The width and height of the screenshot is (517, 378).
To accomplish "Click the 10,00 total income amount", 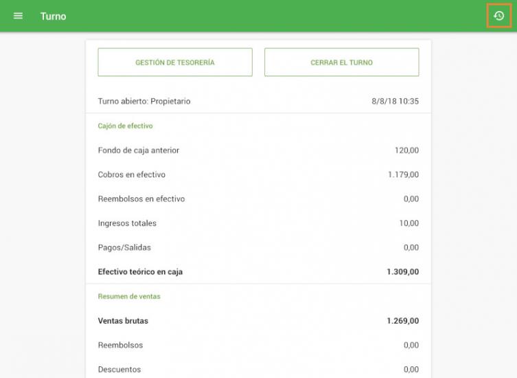I will [409, 223].
